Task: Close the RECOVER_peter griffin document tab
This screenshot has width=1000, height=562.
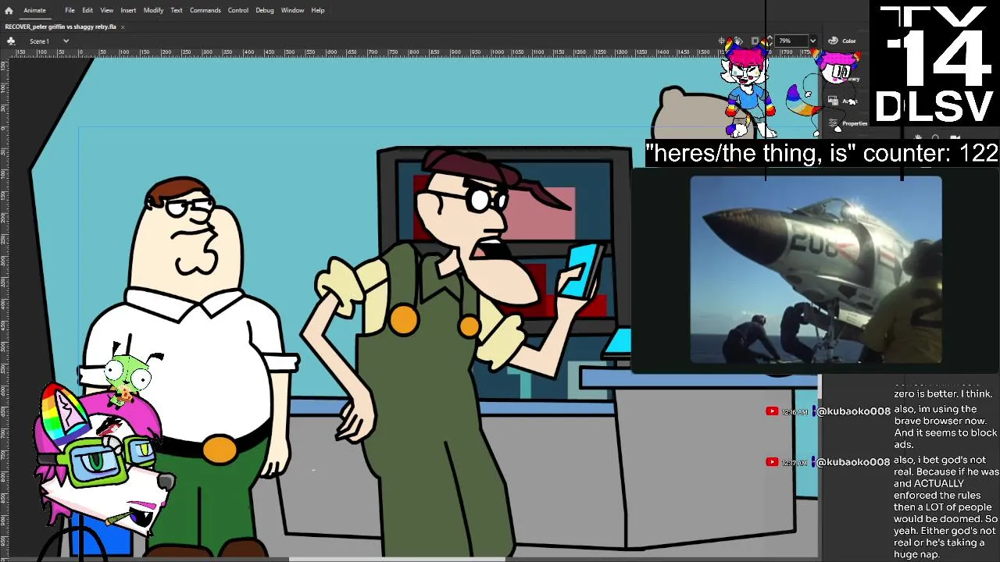Action: click(123, 27)
